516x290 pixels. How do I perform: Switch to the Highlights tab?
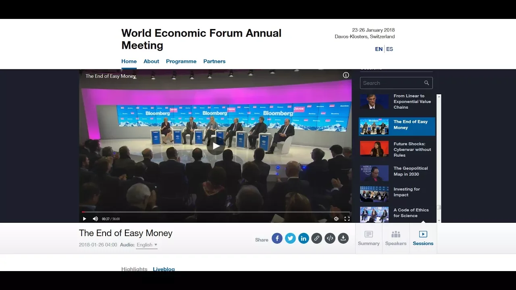point(134,269)
